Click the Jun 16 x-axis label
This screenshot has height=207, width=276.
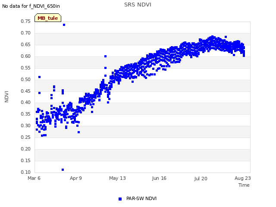(x=159, y=178)
